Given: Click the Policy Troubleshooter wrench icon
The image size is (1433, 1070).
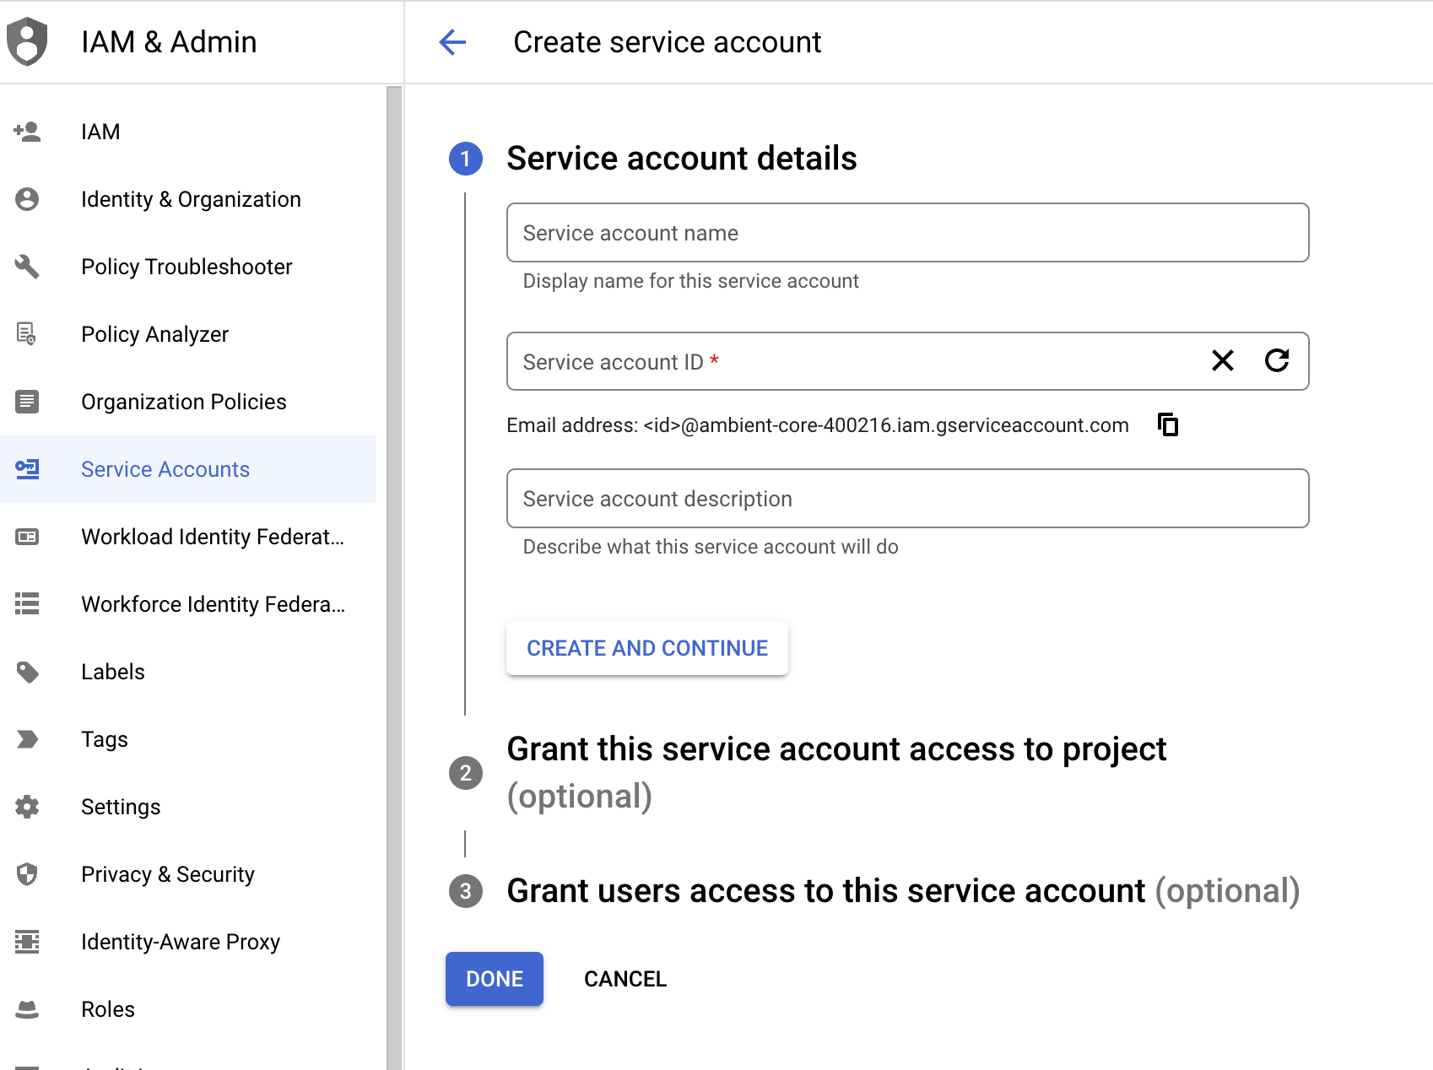Looking at the screenshot, I should coord(27,267).
